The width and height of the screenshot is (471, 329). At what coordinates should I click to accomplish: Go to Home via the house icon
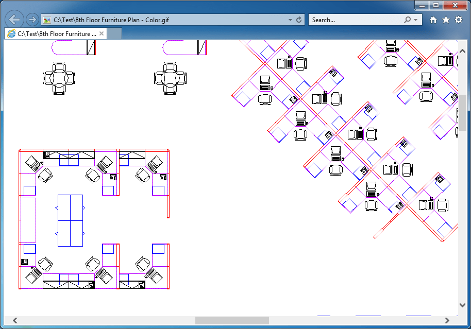[x=433, y=20]
